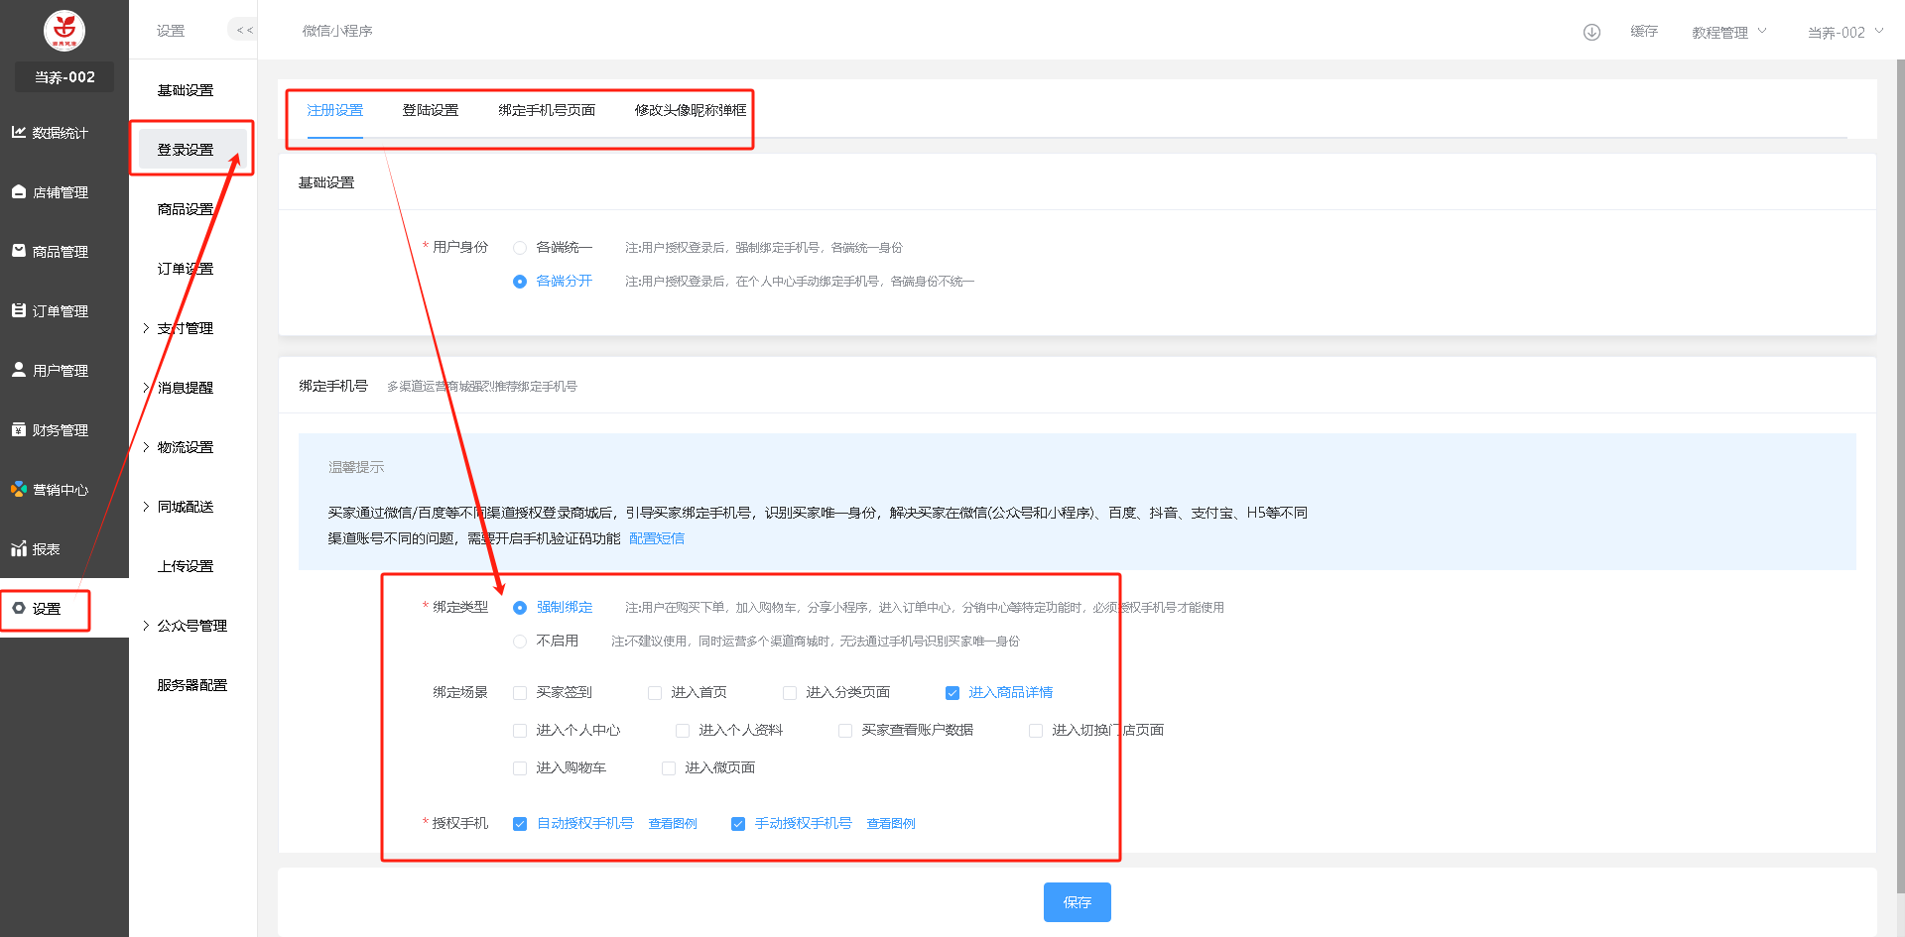1905x937 pixels.
Task: Click the blue 保存 button
Action: (x=1077, y=902)
